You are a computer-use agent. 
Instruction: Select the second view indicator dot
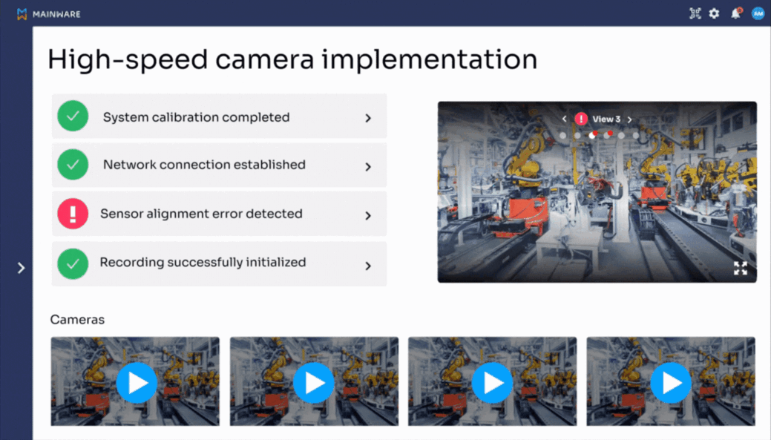[577, 135]
